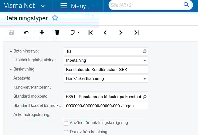The image size is (198, 135).
Task: Click the undo arrow icon in toolbar
Action: (x=26, y=32)
